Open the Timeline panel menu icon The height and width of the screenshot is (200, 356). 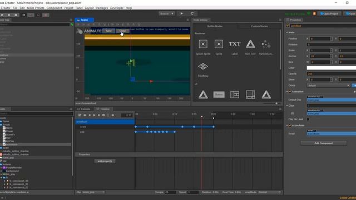point(280,109)
